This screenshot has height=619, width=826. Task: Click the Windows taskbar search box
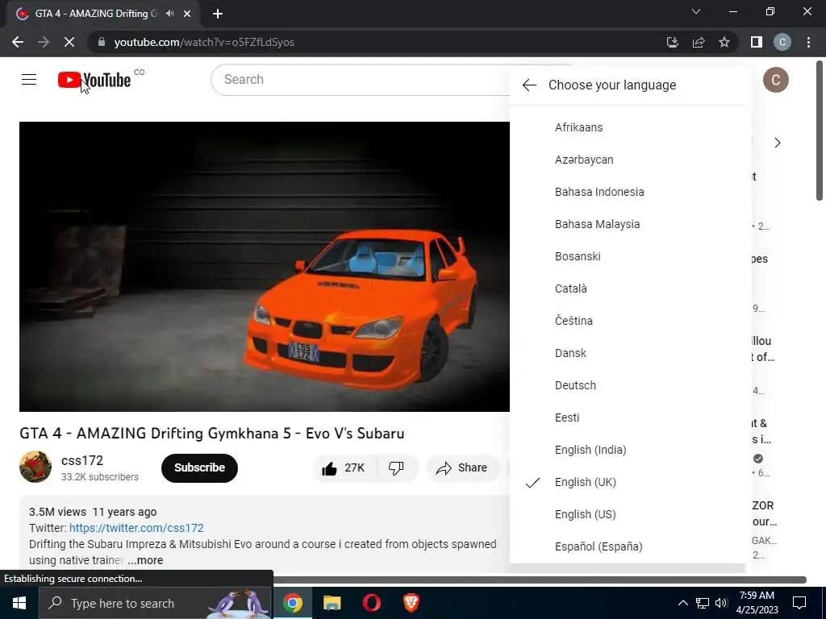coord(155,603)
